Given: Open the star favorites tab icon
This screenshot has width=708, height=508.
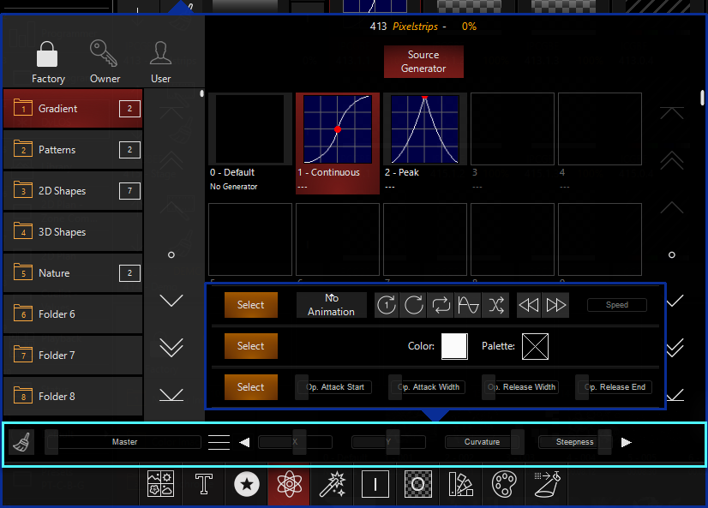Looking at the screenshot, I should 247,484.
